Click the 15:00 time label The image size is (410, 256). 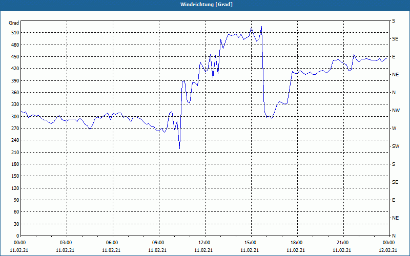[x=250, y=243]
